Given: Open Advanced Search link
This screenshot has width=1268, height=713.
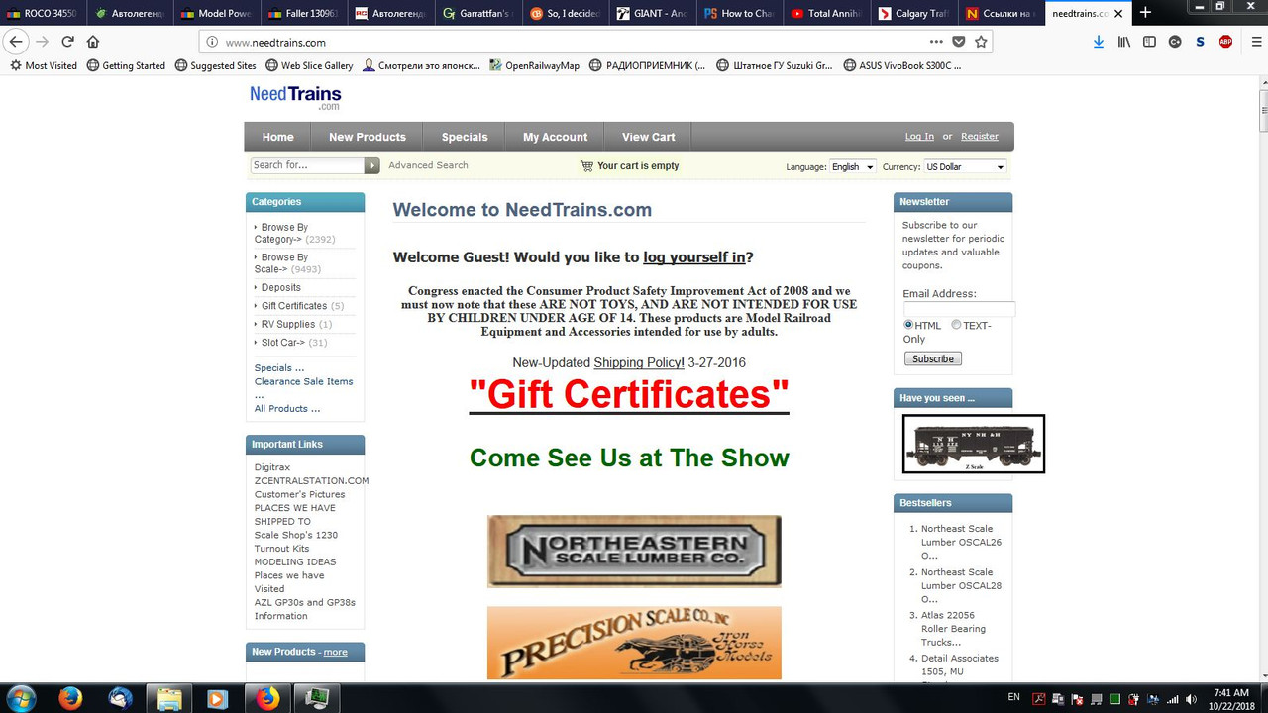Looking at the screenshot, I should coord(428,165).
